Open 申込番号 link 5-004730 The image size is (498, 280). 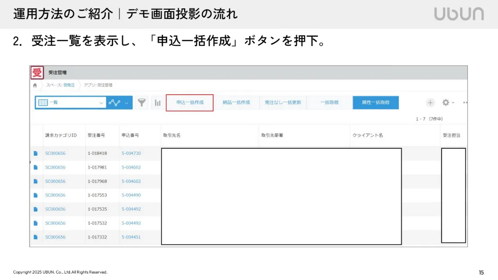pyautogui.click(x=131, y=153)
